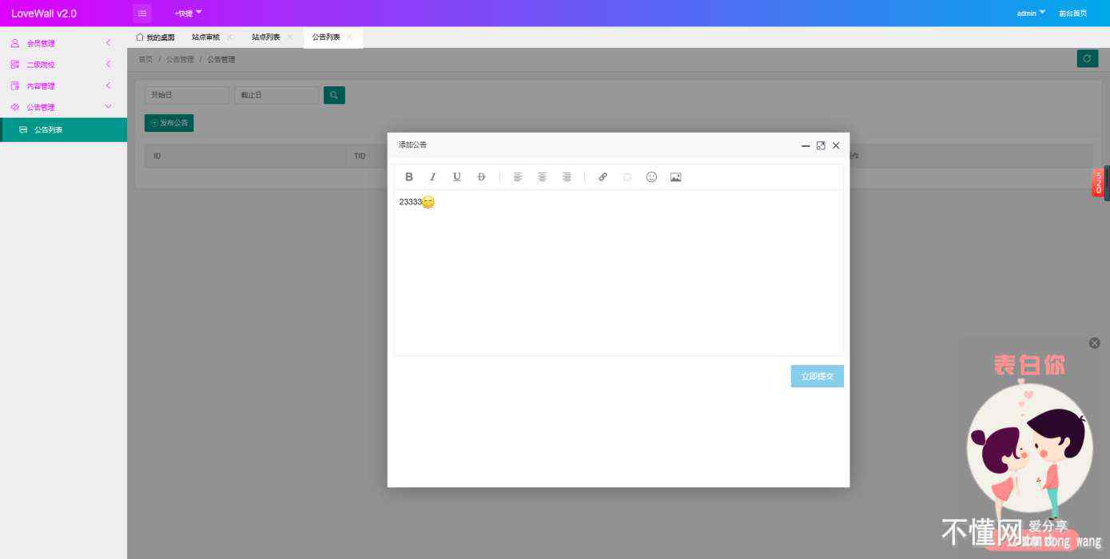Image resolution: width=1110 pixels, height=559 pixels.
Task: Expand the 二级院校 menu chevron
Action: tap(108, 65)
